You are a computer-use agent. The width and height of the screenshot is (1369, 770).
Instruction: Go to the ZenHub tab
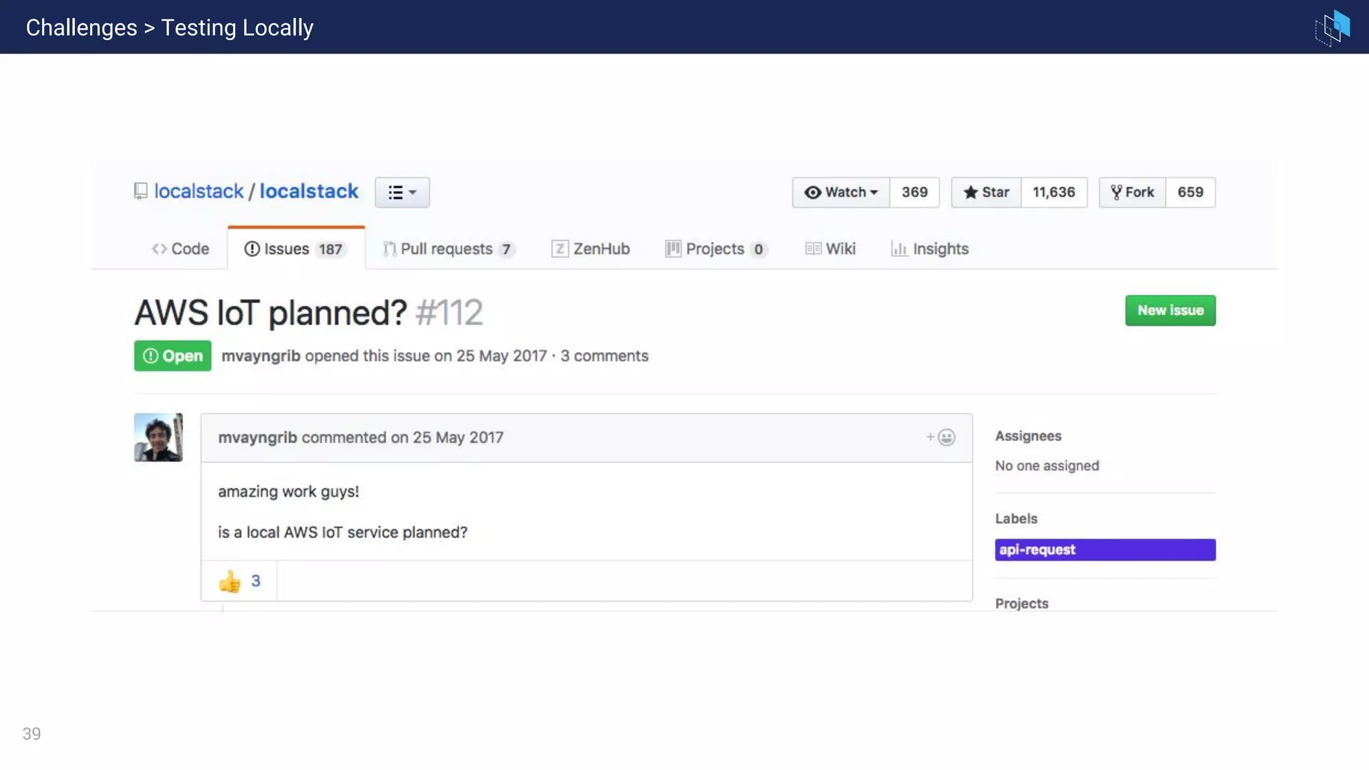tap(590, 249)
